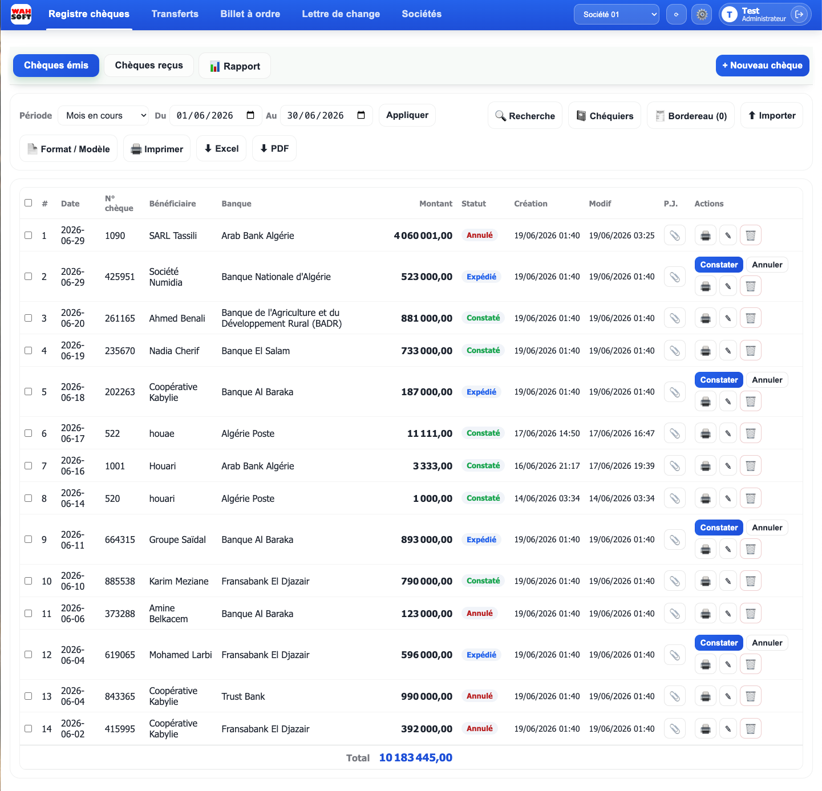Viewport: 822px width, 791px height.
Task: Open the Mois en cours period dropdown
Action: 103,115
